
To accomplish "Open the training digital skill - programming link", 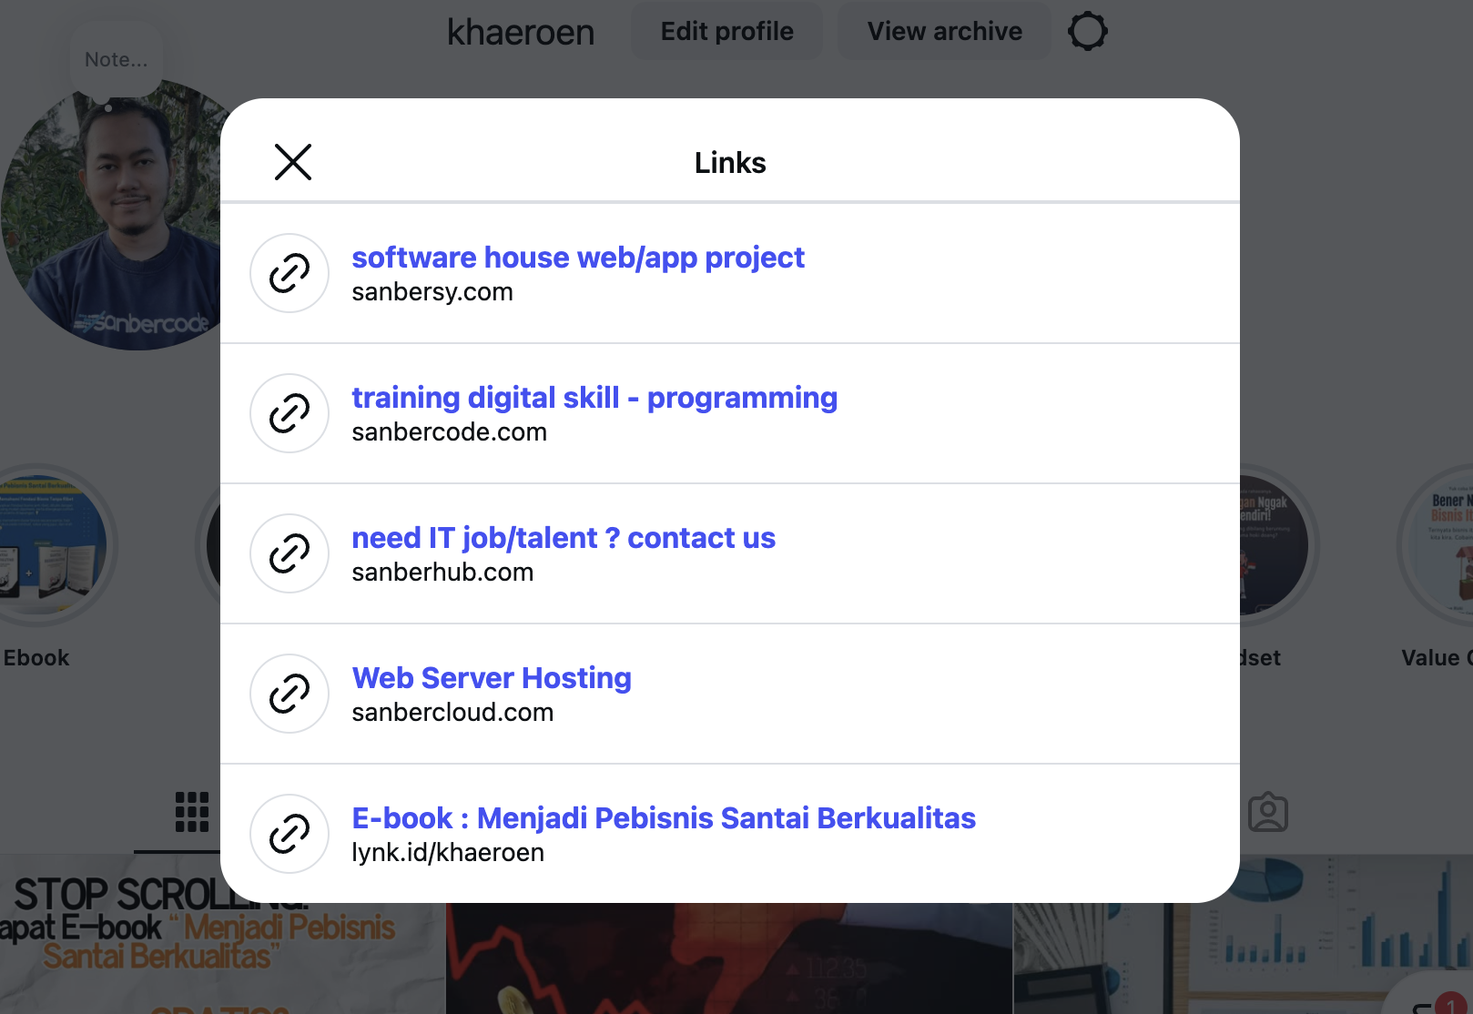I will pos(594,398).
